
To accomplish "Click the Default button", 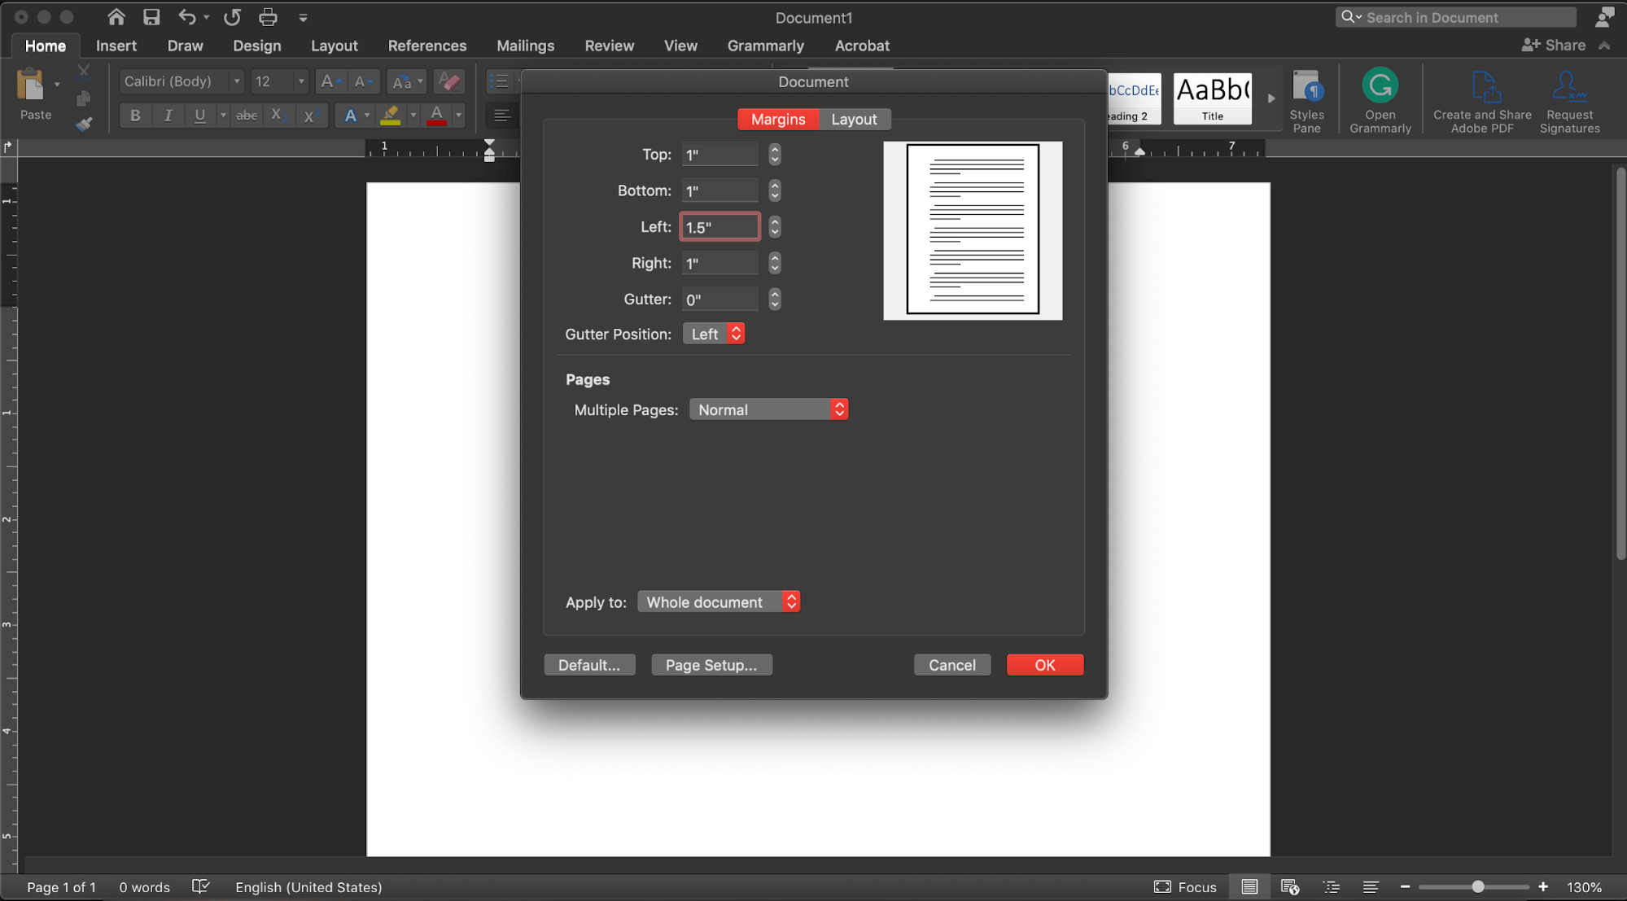I will pos(589,665).
